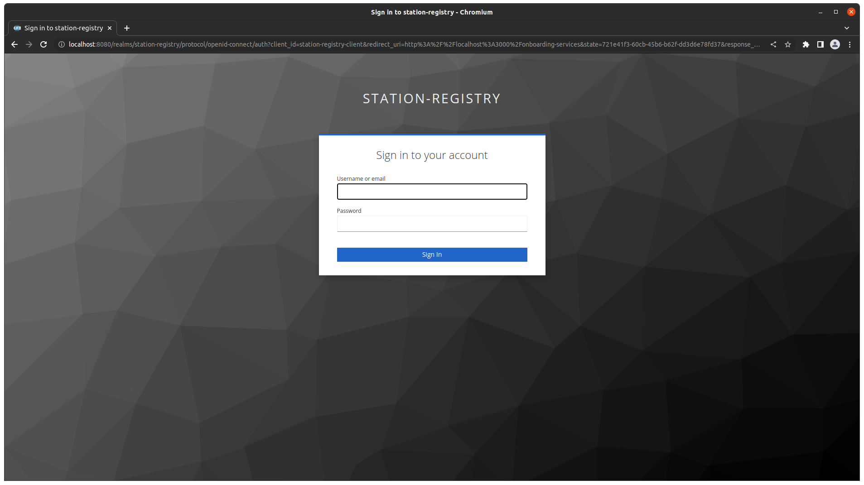Viewport: 864px width, 485px height.
Task: Focus the Username or email field
Action: (x=432, y=192)
